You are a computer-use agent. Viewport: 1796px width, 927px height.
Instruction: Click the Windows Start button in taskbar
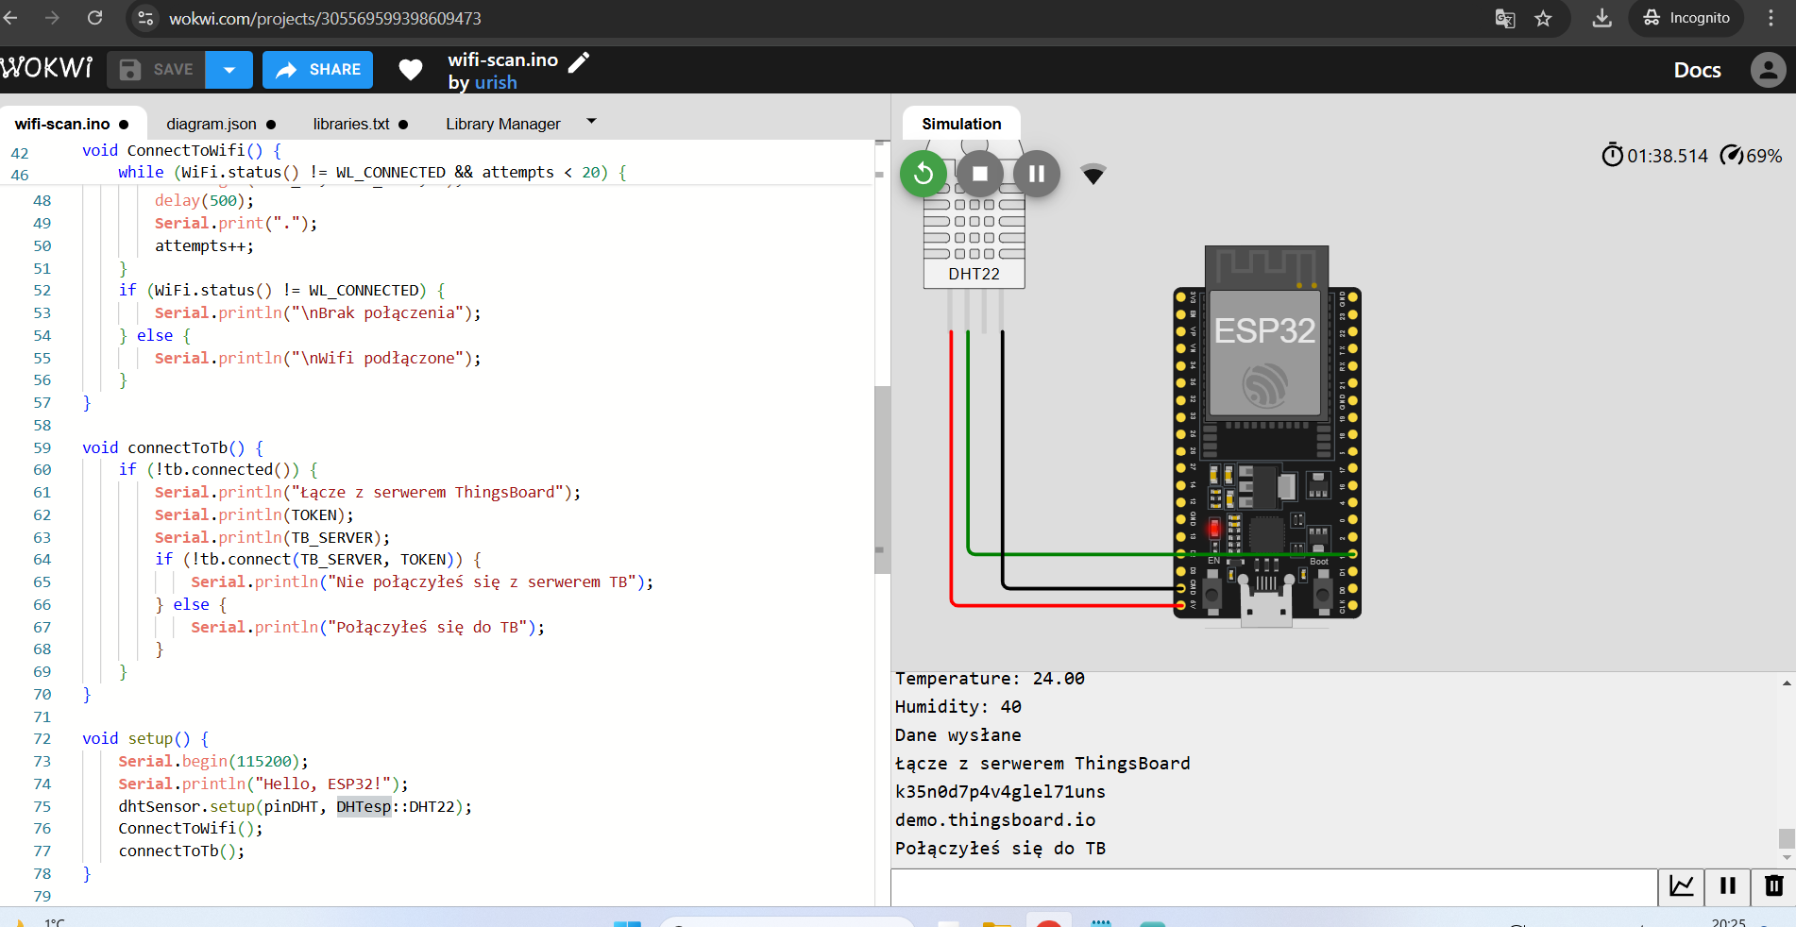(627, 922)
